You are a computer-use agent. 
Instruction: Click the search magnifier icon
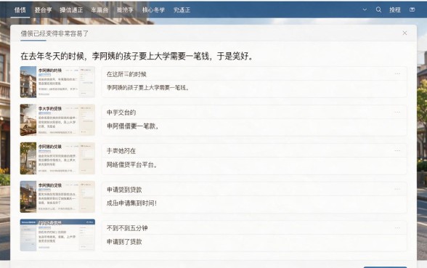click(x=378, y=9)
